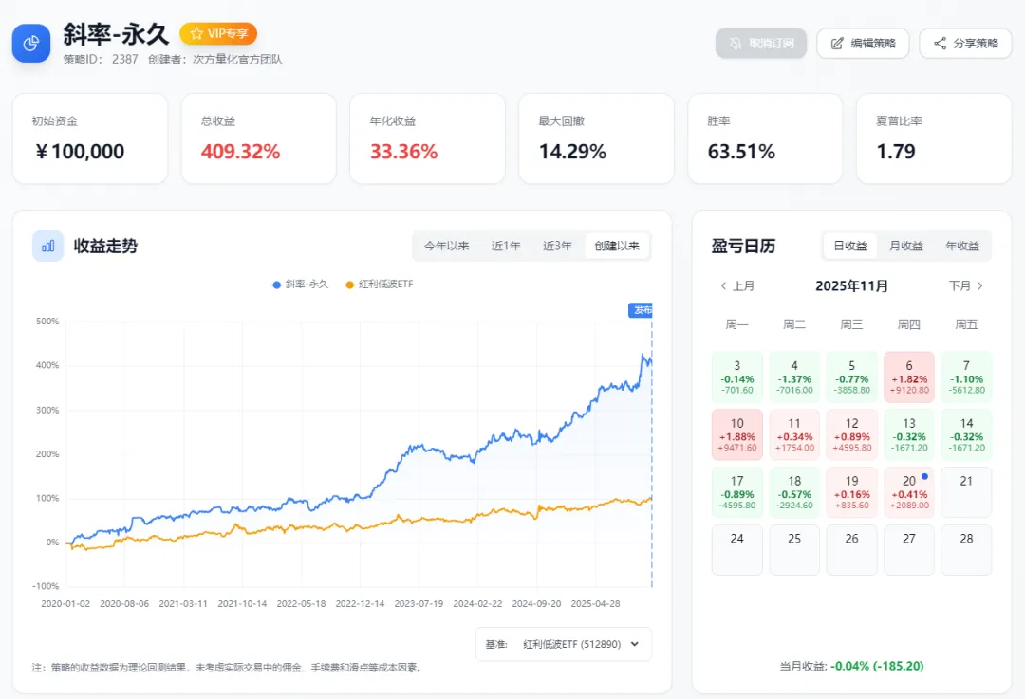Click the bell icon in 取消订阅
The image size is (1025, 699).
pyautogui.click(x=735, y=44)
